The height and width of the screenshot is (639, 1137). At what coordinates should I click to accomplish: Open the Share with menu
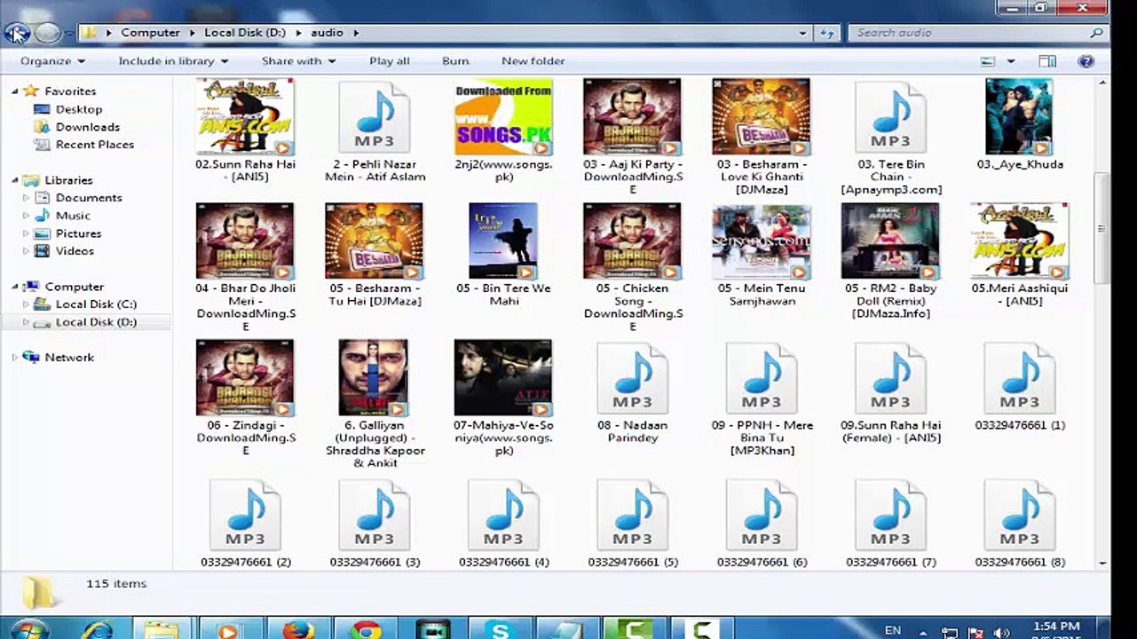pos(299,61)
